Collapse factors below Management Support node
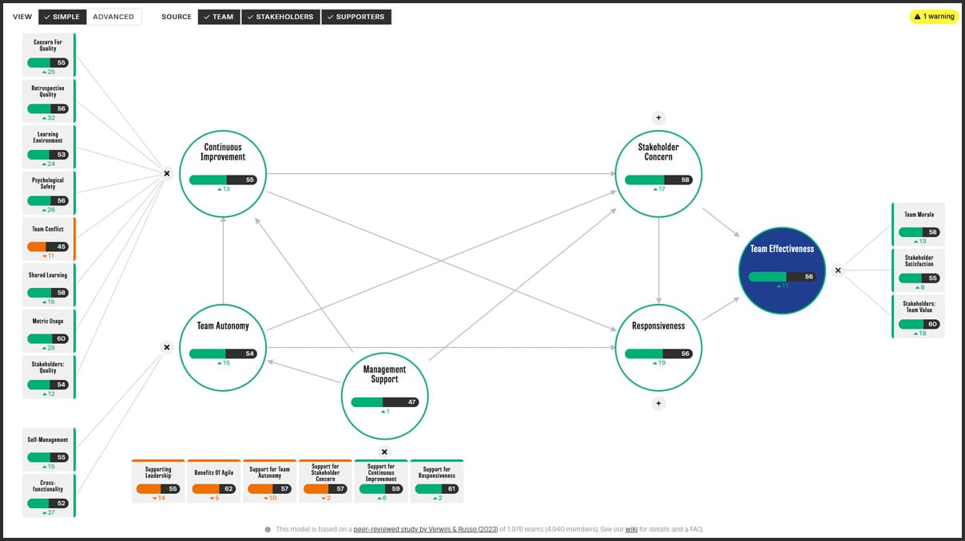 pyautogui.click(x=385, y=452)
